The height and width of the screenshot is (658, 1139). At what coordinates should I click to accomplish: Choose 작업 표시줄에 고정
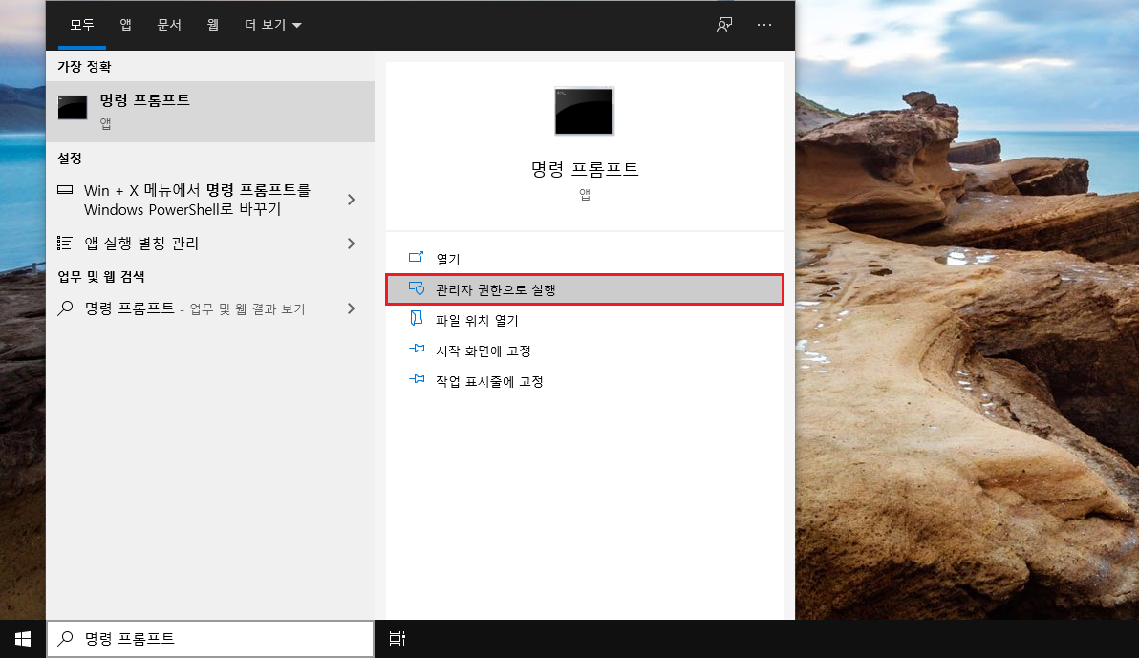coord(585,380)
